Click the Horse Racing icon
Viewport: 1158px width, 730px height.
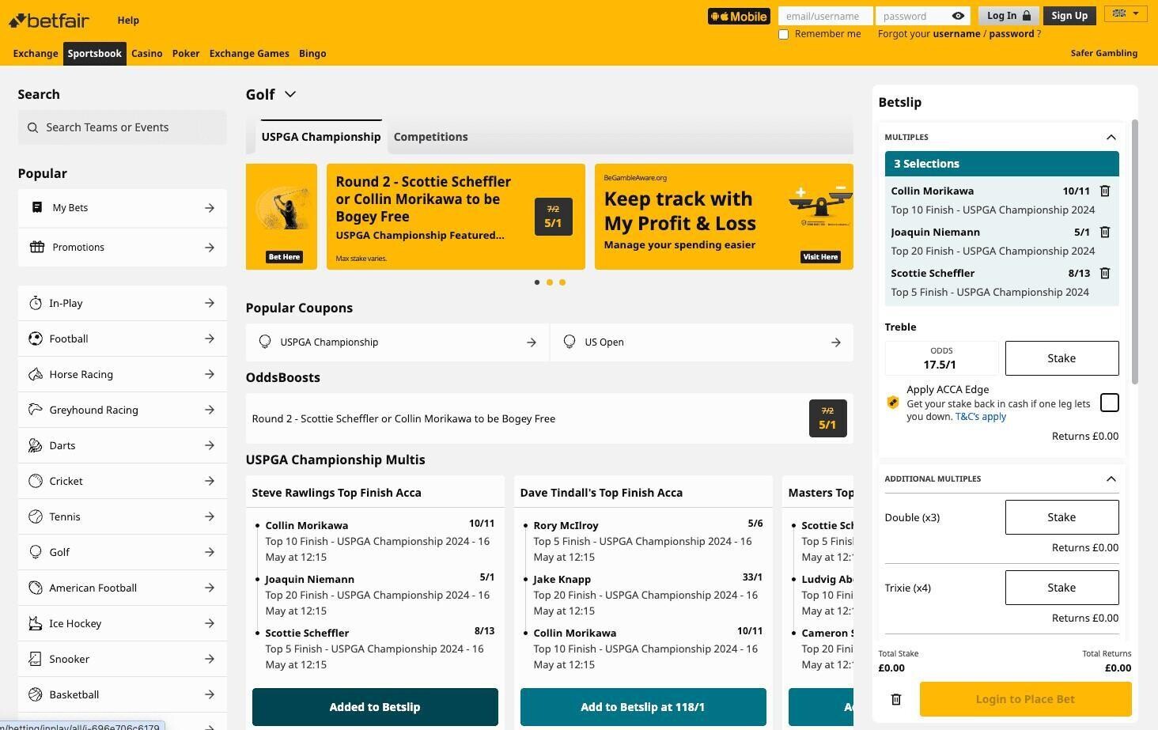click(35, 374)
